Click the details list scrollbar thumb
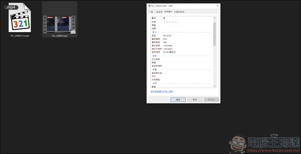This screenshot has width=301, height=154. click(214, 33)
